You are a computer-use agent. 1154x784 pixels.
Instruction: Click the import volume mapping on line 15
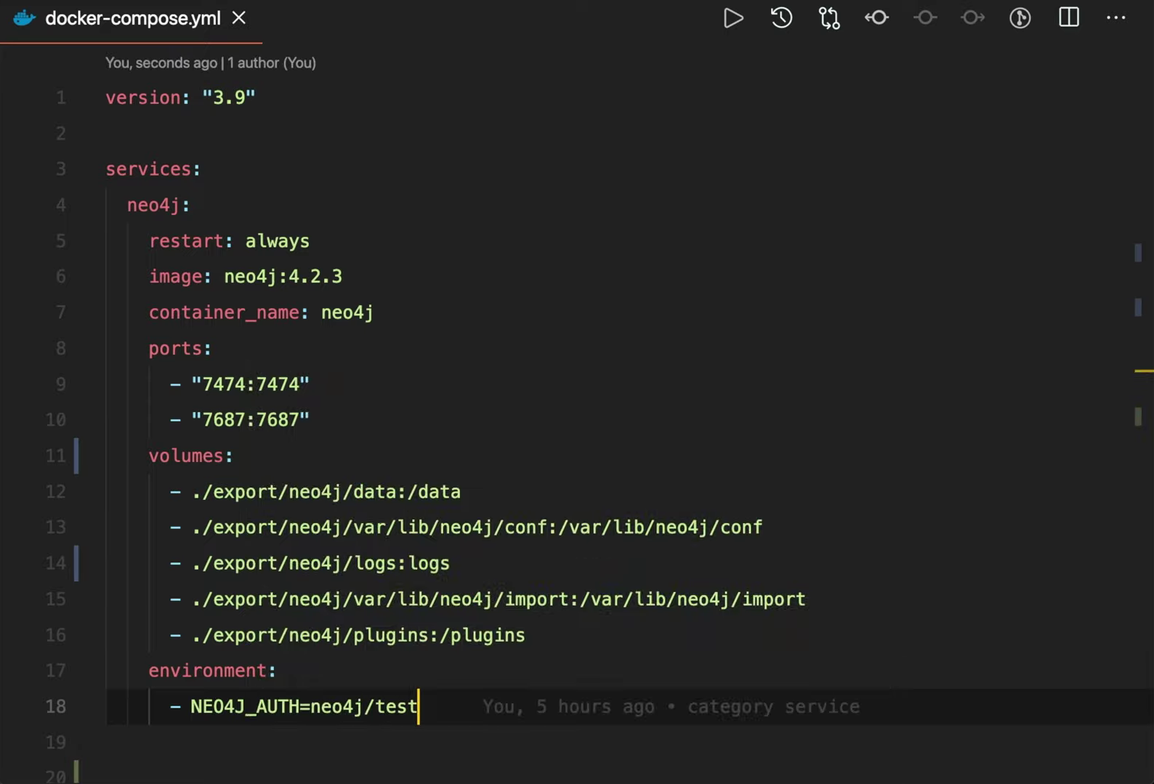[x=498, y=599]
